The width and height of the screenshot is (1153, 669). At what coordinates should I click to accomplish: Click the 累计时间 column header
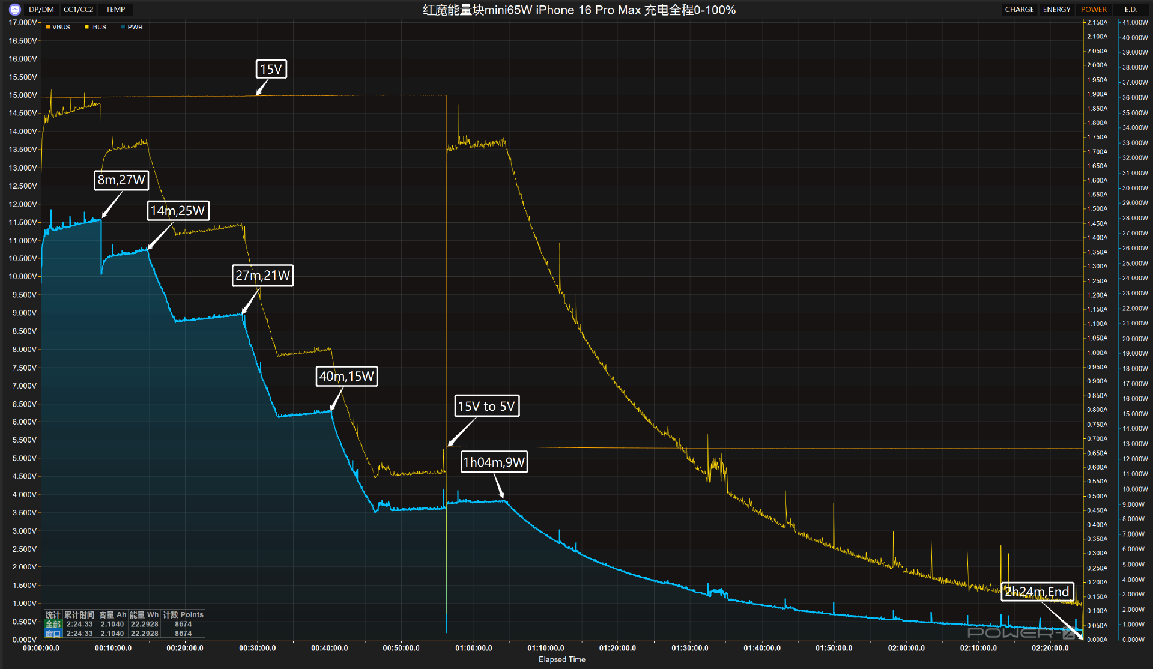point(80,615)
